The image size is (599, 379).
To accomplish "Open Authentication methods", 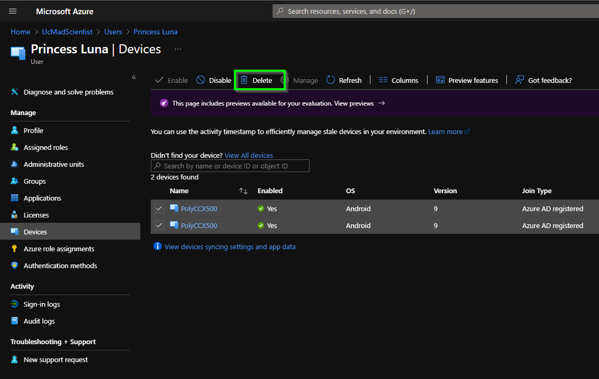I will [x=60, y=266].
